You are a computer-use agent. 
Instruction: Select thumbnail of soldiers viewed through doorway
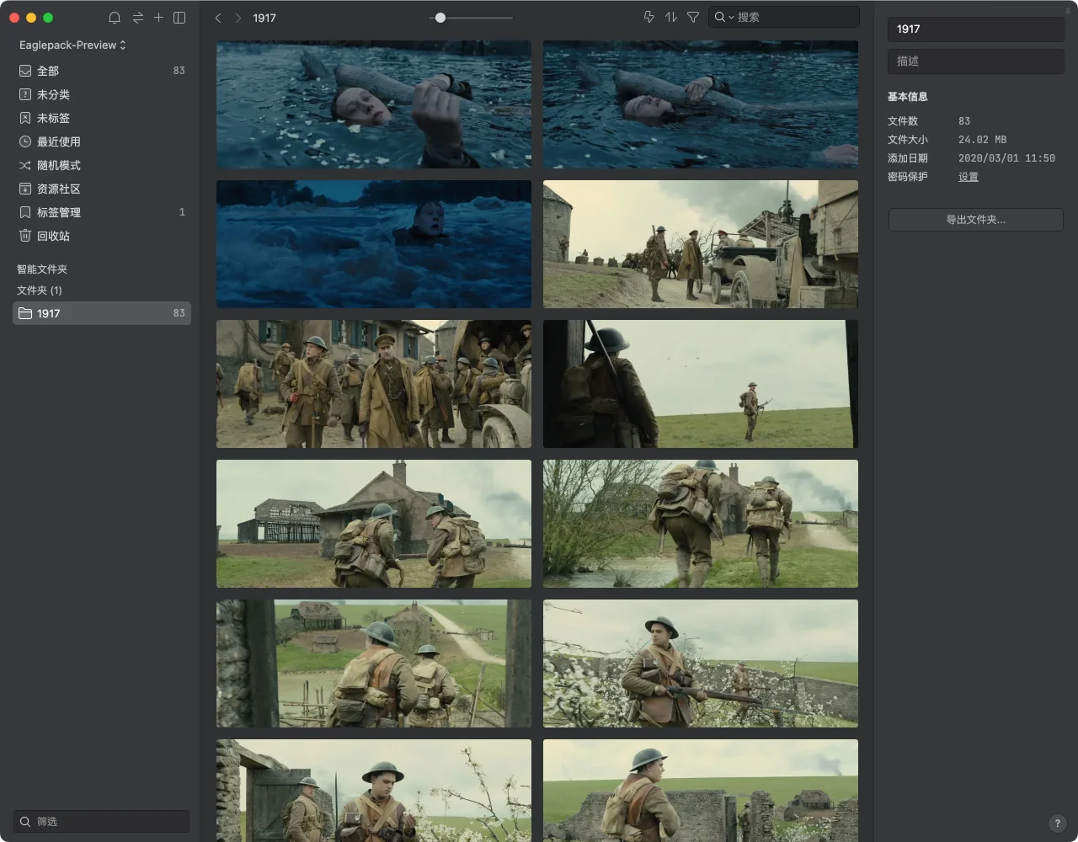(x=374, y=663)
